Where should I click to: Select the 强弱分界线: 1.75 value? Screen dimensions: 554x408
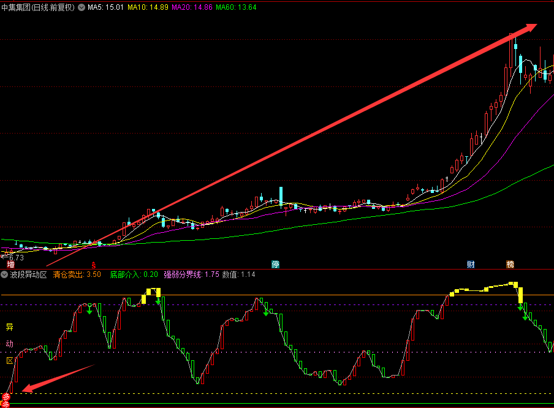(191, 274)
